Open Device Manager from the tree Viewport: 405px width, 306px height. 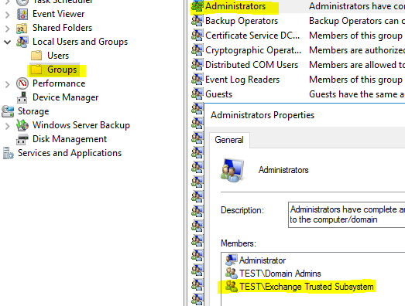click(x=65, y=97)
